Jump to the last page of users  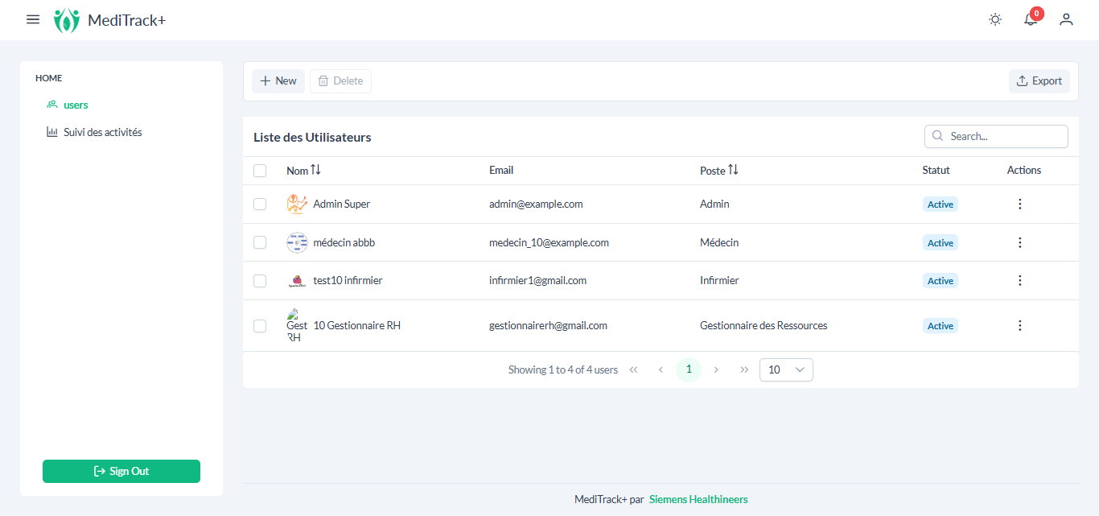744,369
